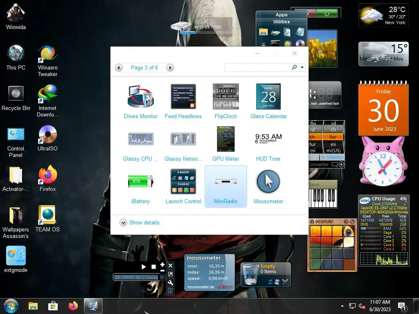Select Utilities in the launcher
The width and height of the screenshot is (419, 314).
click(x=282, y=22)
